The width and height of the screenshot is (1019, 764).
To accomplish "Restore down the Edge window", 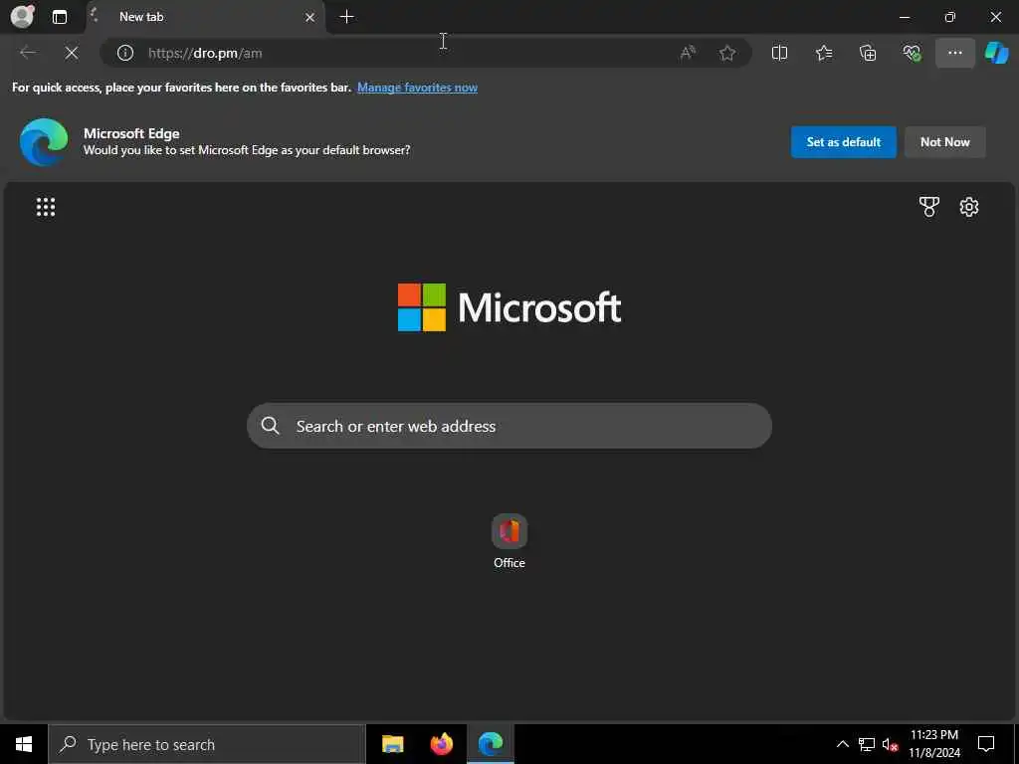I will click(950, 17).
